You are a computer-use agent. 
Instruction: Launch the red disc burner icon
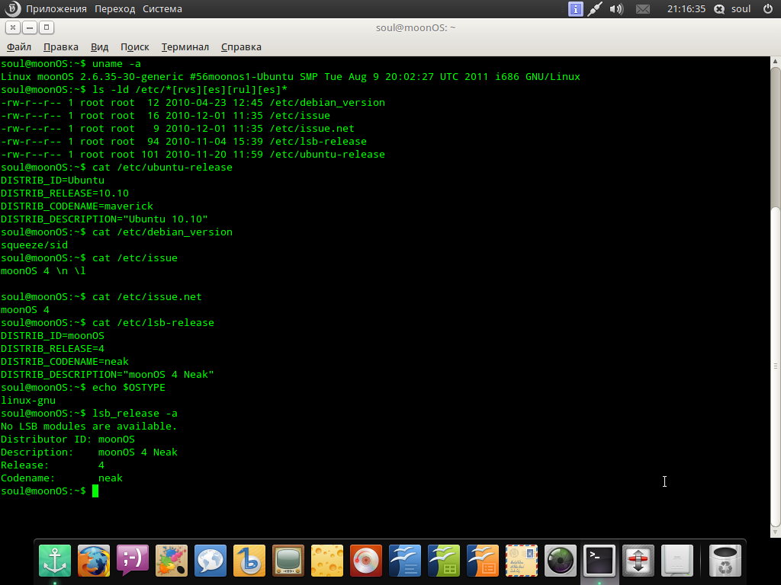pos(365,561)
